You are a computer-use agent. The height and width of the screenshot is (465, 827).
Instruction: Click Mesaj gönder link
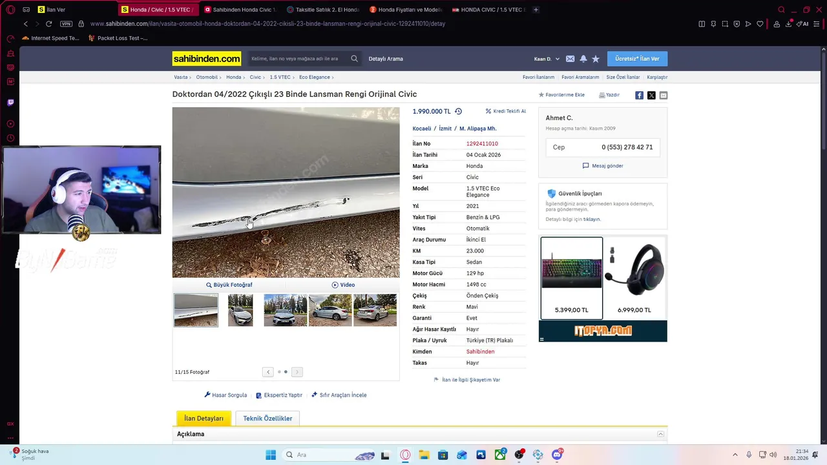pyautogui.click(x=603, y=166)
